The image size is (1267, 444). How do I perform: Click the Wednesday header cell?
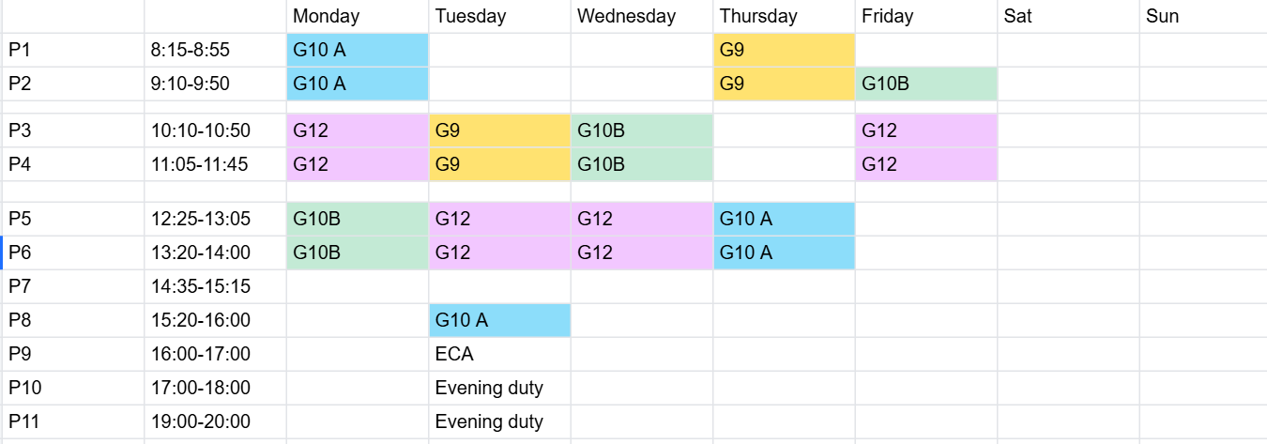click(x=641, y=16)
